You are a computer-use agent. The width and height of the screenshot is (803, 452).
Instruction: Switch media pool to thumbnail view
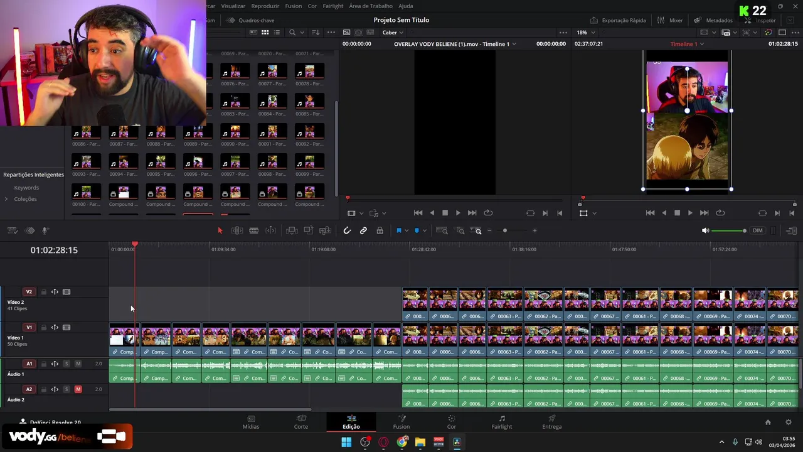click(x=265, y=33)
